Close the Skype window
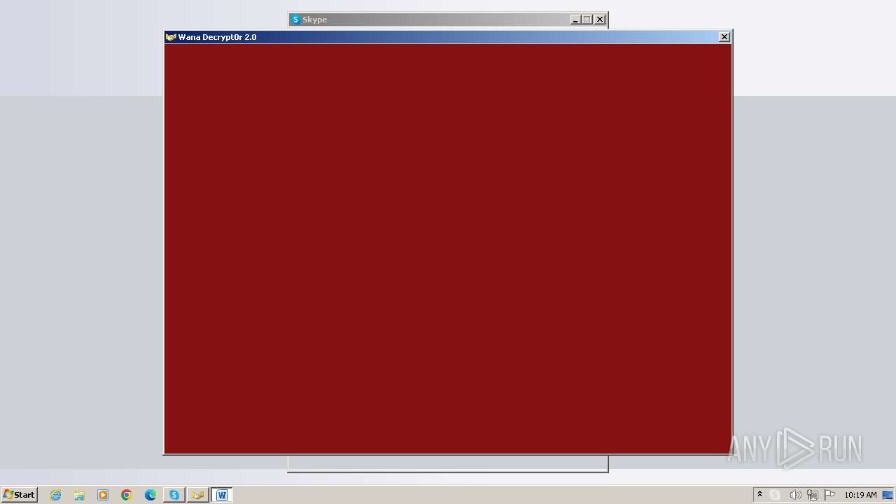Viewport: 896px width, 504px height. (x=600, y=20)
